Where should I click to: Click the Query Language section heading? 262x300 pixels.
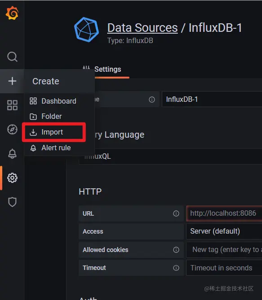[120, 135]
